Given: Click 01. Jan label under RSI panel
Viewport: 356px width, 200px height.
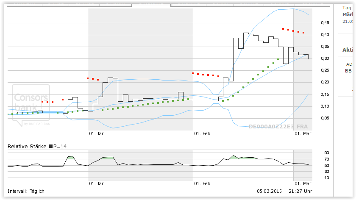Looking at the screenshot, I should pyautogui.click(x=97, y=184).
